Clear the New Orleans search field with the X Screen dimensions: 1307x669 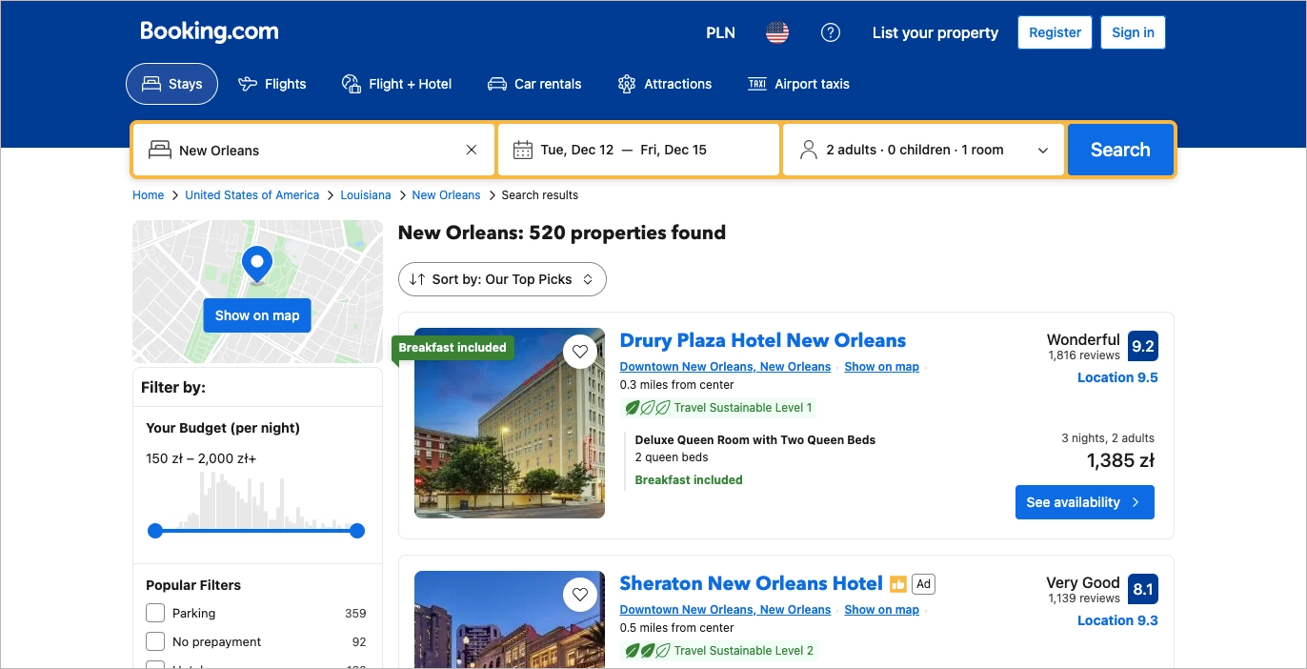[x=471, y=149]
